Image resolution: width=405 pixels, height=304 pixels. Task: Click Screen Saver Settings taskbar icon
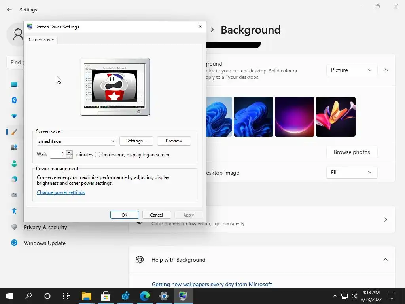(x=183, y=296)
